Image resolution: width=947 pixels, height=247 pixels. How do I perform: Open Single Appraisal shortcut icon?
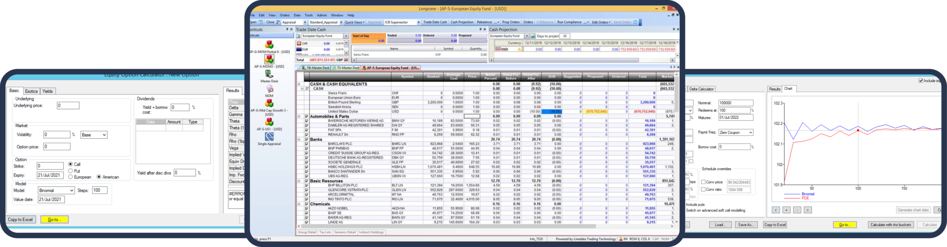(269, 136)
